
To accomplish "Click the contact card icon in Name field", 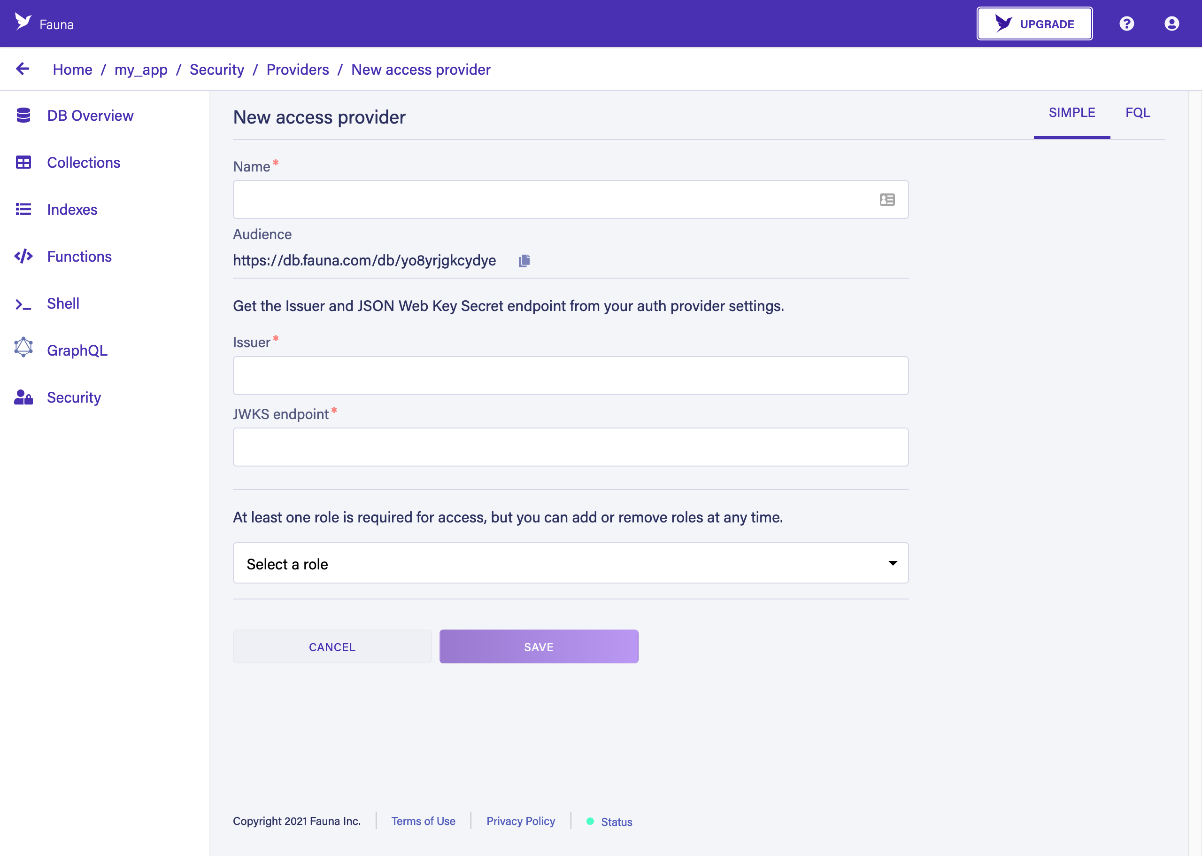I will click(887, 200).
